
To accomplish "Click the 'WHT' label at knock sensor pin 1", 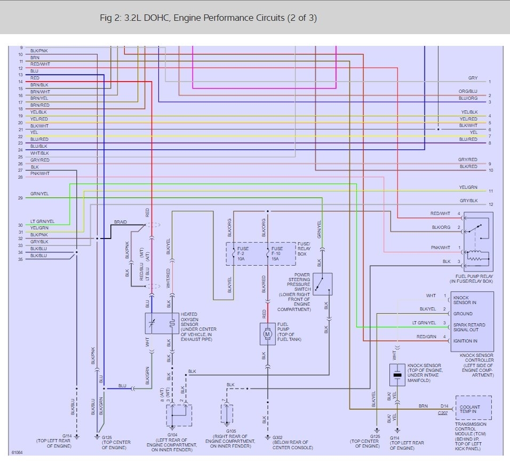I will [431, 296].
